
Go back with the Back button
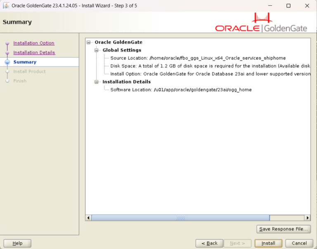tap(209, 243)
